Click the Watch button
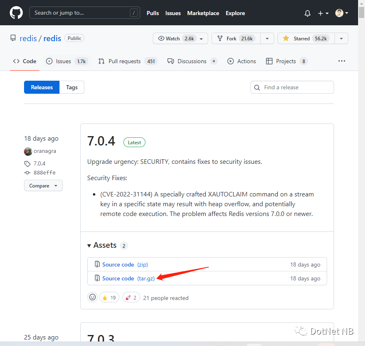Viewport: 365px width, 346px height. click(x=180, y=38)
